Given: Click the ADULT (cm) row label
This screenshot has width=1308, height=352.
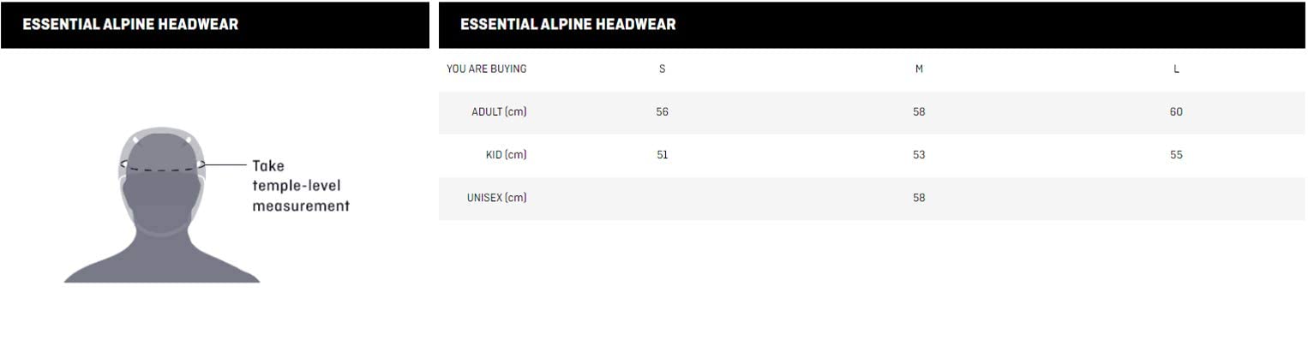Looking at the screenshot, I should point(499,112).
